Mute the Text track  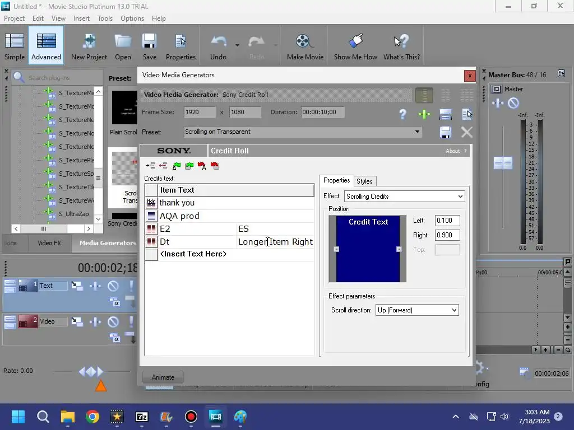(x=113, y=286)
